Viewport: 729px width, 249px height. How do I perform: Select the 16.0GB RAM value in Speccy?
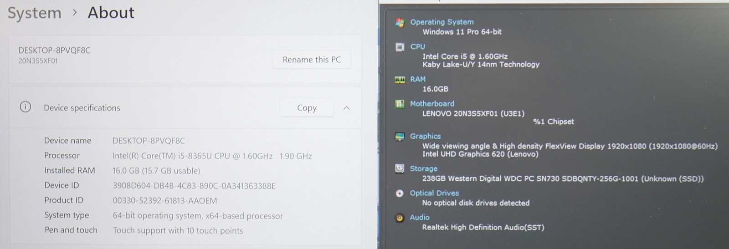click(435, 89)
